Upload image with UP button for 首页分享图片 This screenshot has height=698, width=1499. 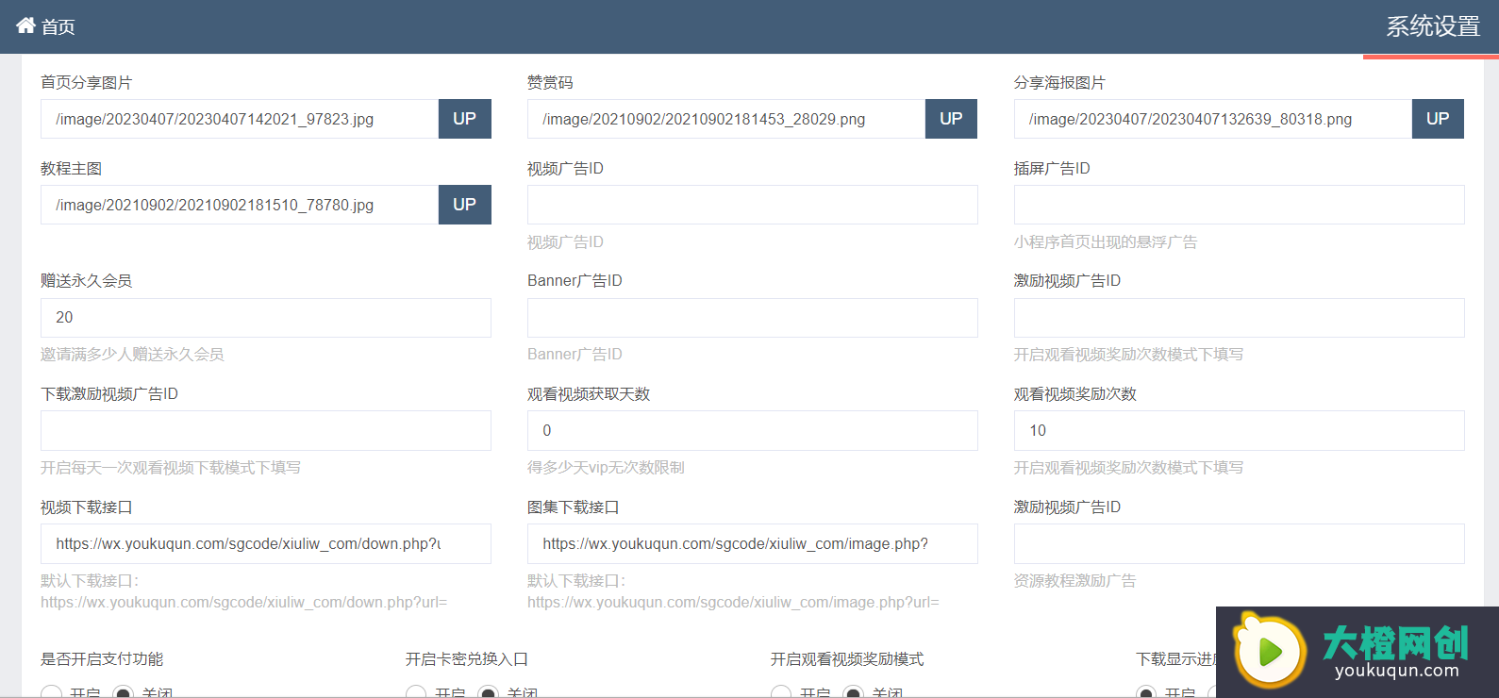click(465, 119)
